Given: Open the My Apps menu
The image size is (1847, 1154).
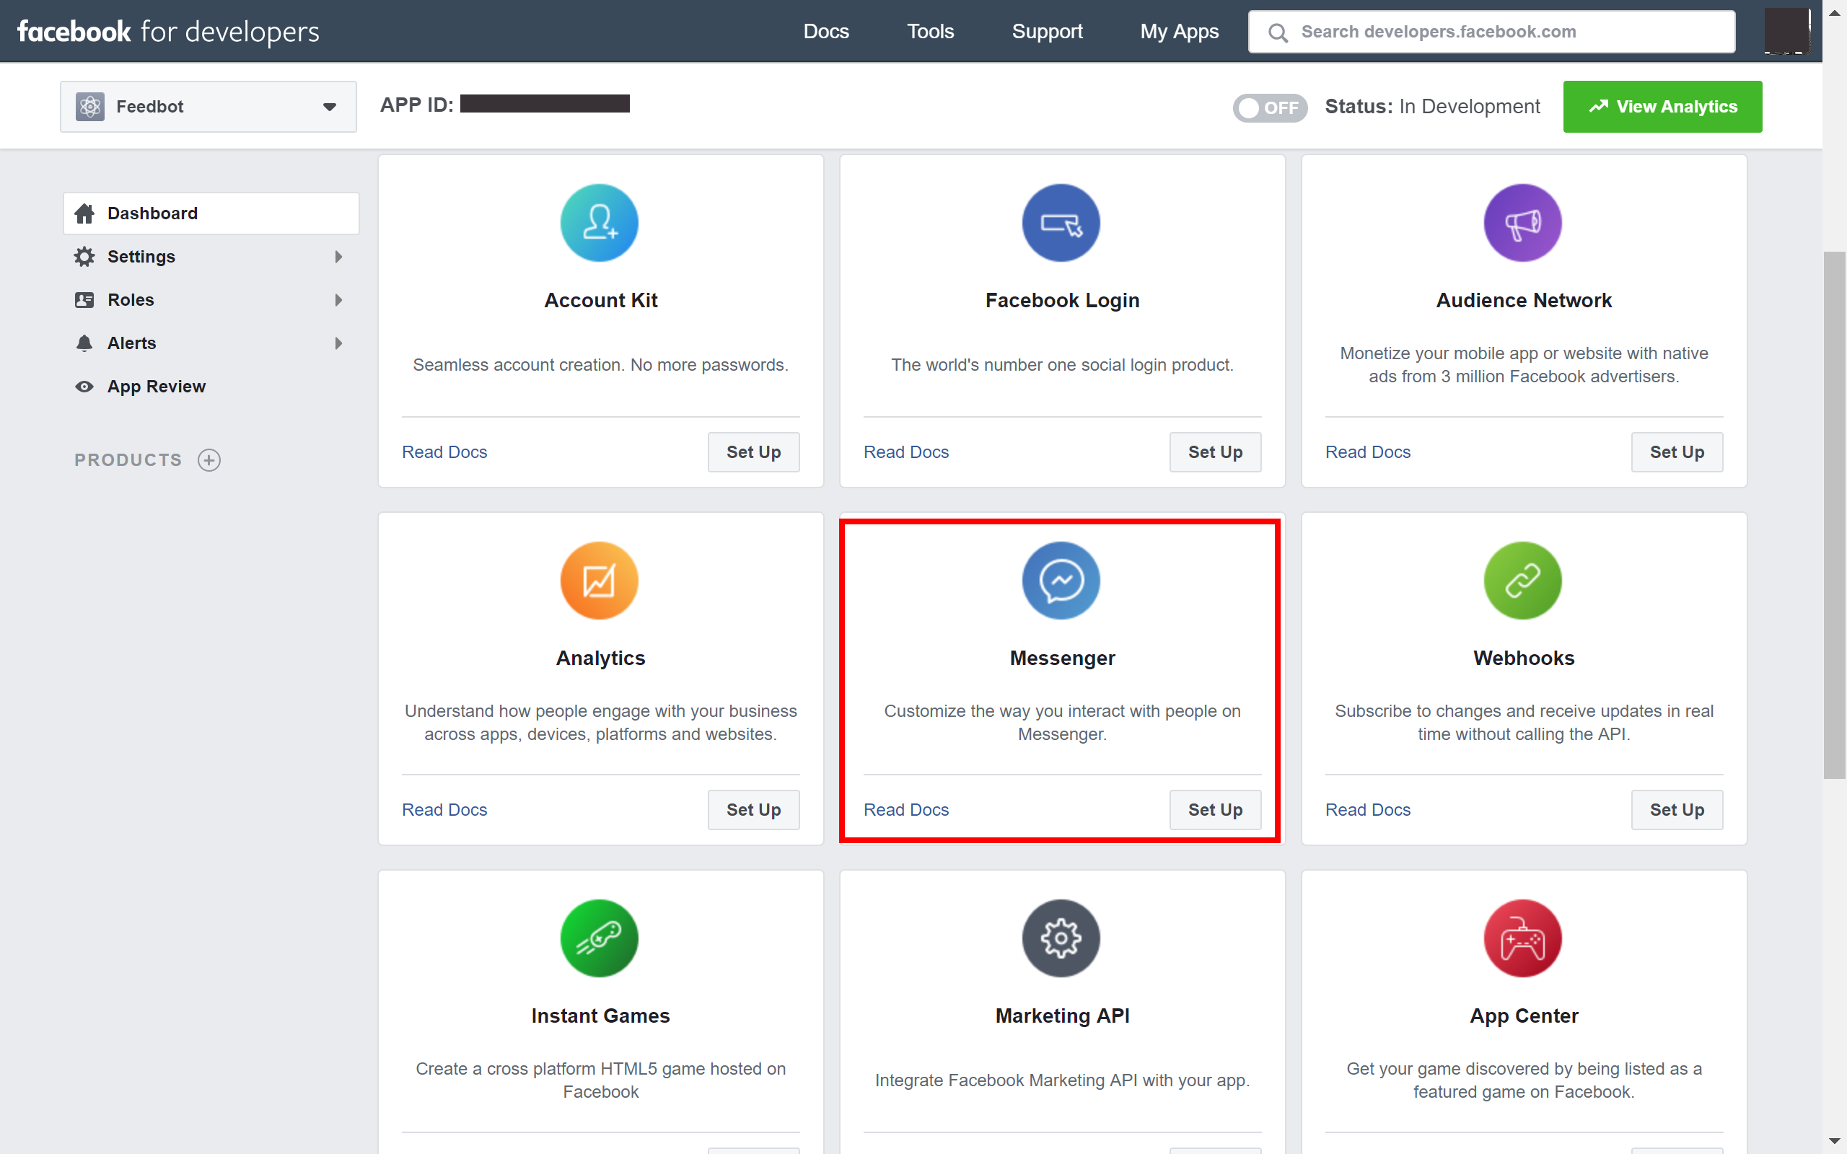Looking at the screenshot, I should (1179, 31).
